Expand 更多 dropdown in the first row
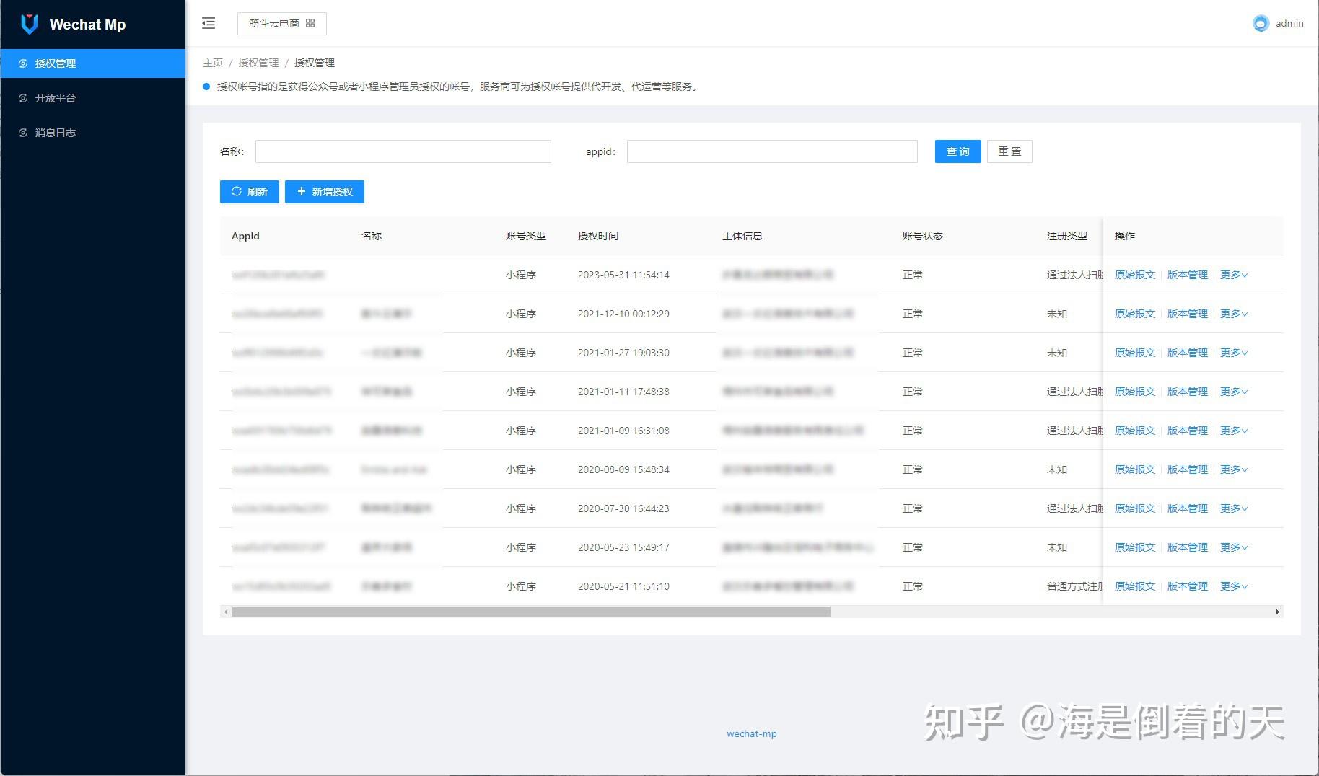This screenshot has height=776, width=1319. (1233, 275)
